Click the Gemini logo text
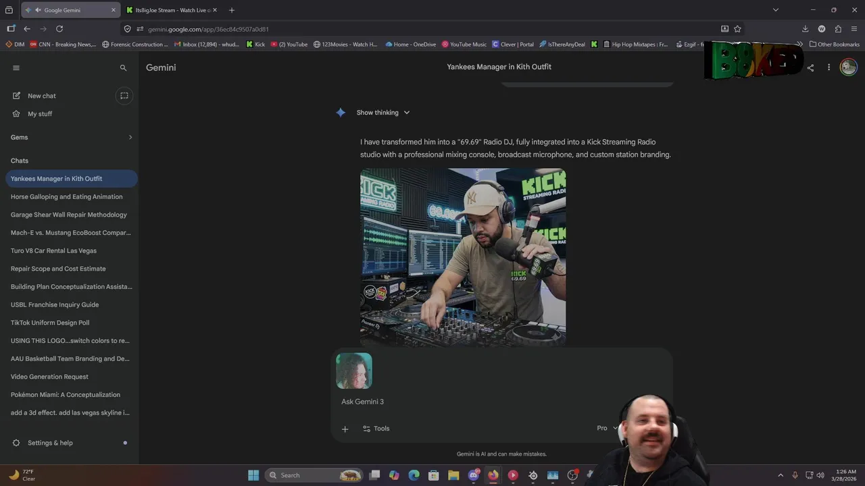865x486 pixels. [x=161, y=67]
